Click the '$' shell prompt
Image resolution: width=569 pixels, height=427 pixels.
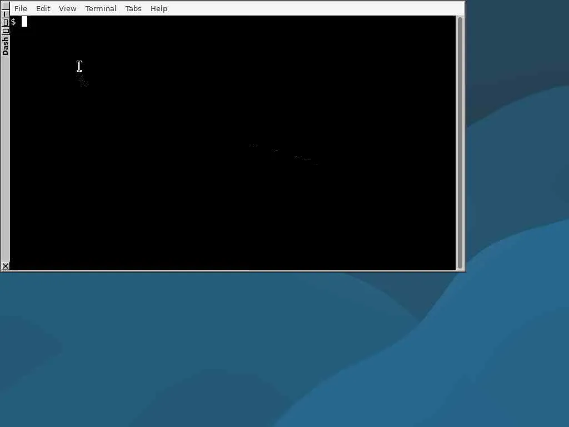pos(13,22)
